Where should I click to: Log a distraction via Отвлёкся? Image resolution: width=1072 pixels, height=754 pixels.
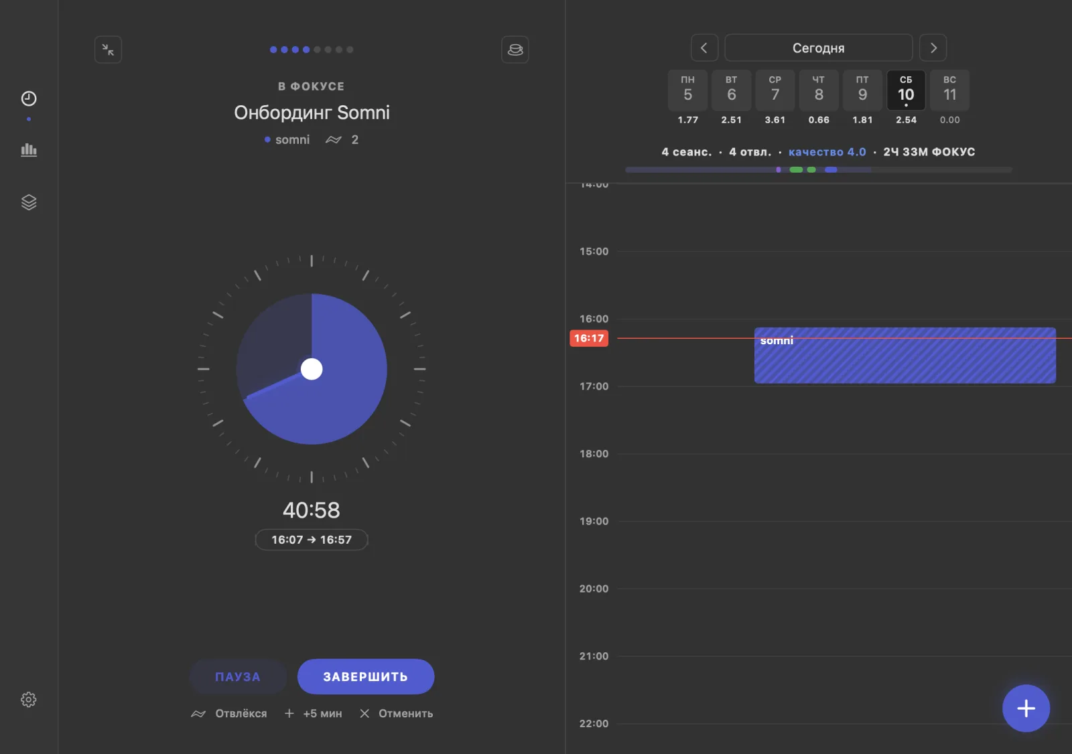point(229,714)
